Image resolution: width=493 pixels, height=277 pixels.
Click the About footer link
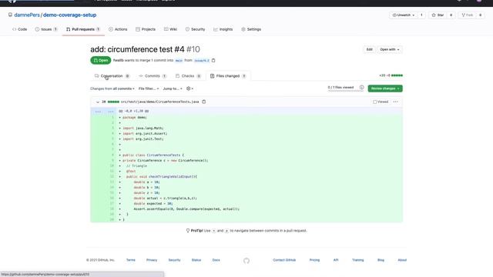402,260
